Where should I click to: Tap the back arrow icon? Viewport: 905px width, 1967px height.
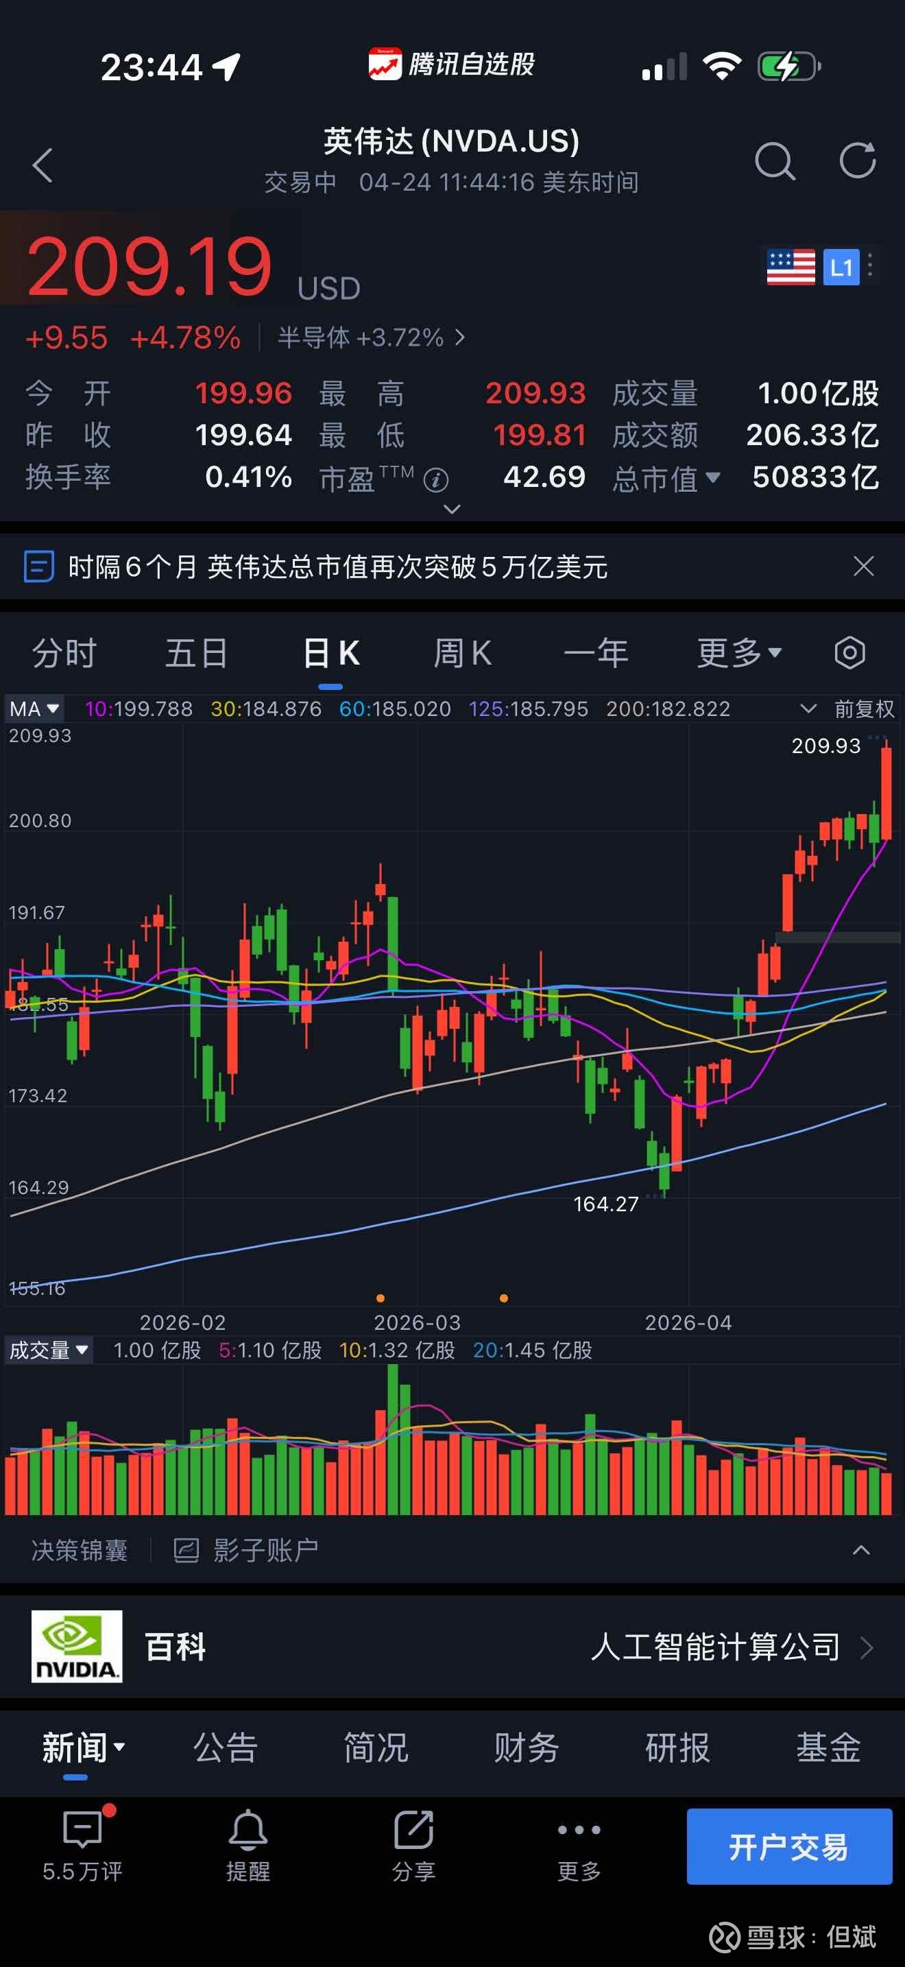(x=43, y=164)
